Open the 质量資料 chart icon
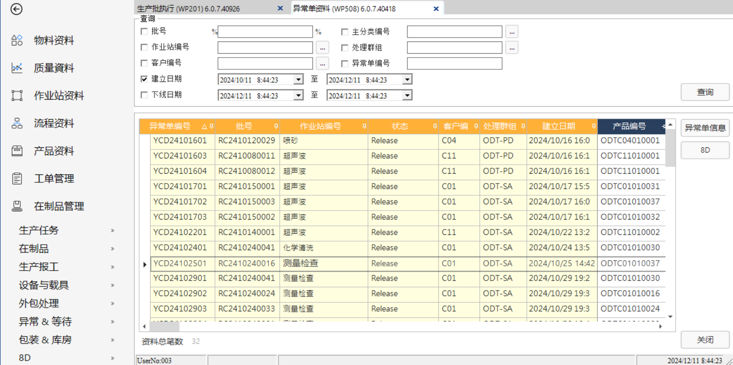 pos(17,68)
